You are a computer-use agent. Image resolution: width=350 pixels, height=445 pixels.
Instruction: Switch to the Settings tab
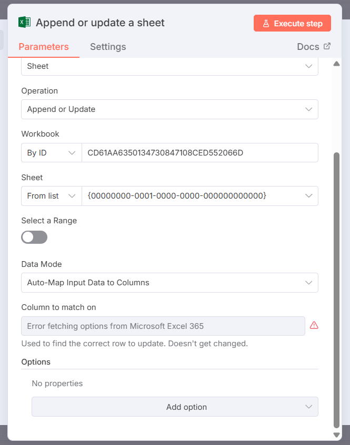[108, 47]
